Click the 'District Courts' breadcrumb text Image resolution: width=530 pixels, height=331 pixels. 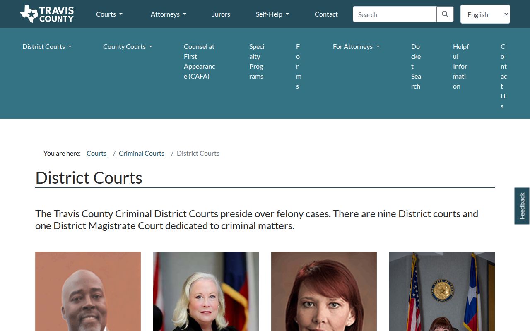pyautogui.click(x=198, y=153)
